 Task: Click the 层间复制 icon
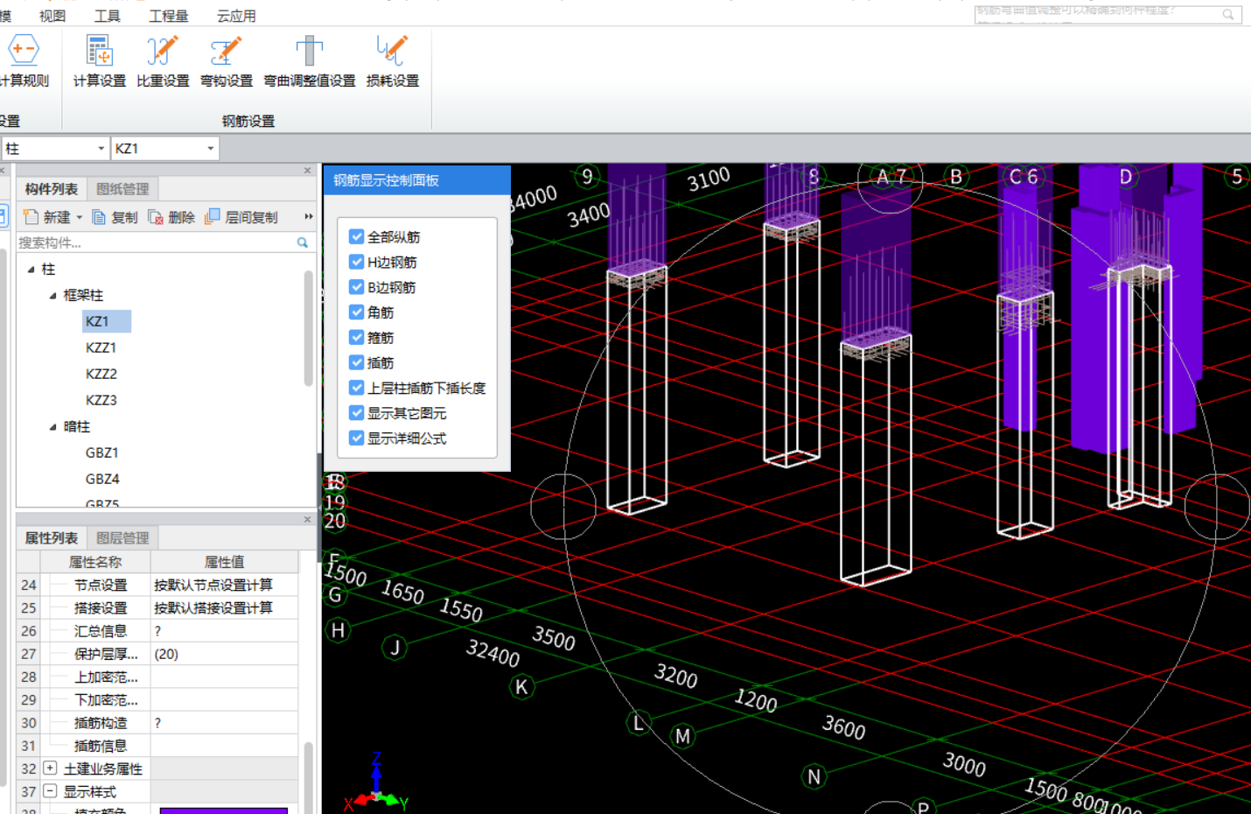(213, 217)
